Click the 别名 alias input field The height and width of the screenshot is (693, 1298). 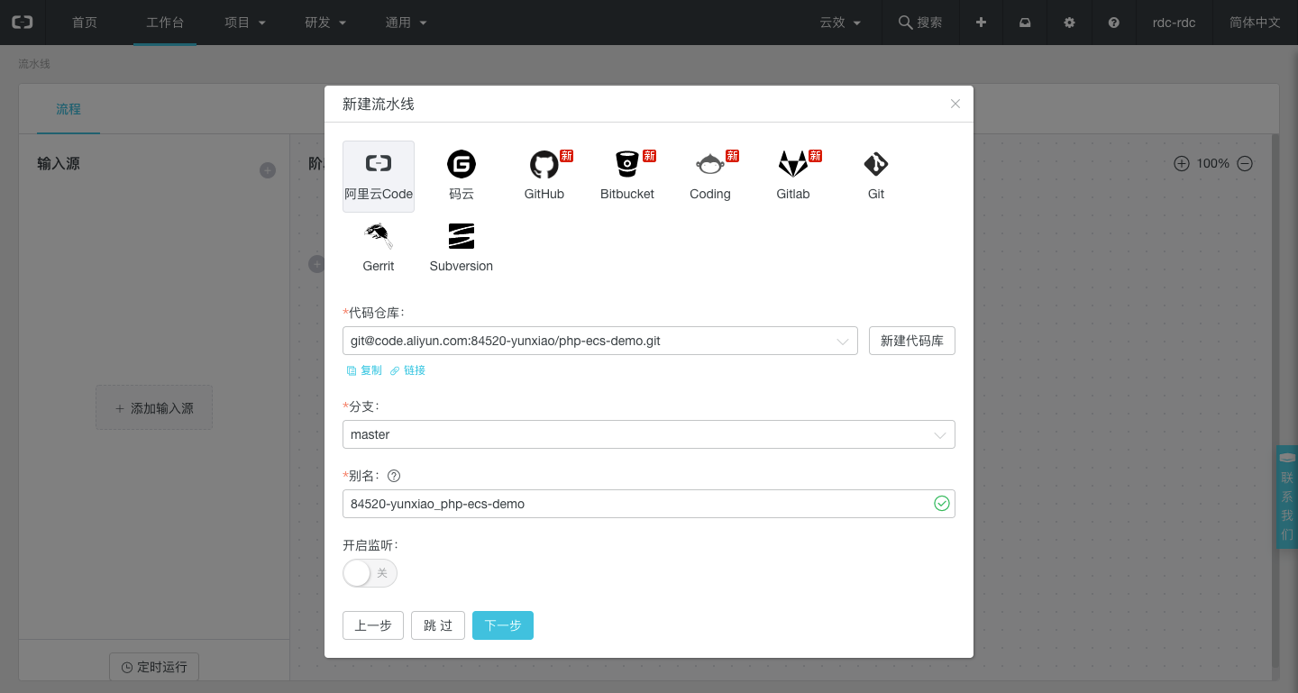point(649,504)
